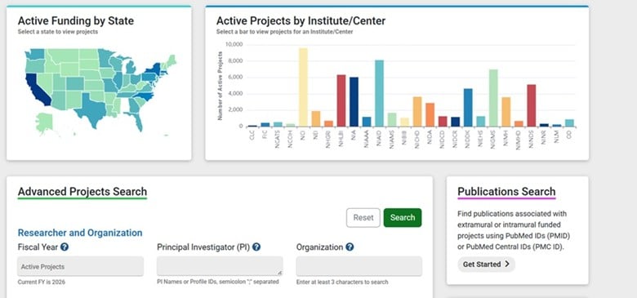Select the NIMH bar in the chart
This screenshot has width=637, height=298.
pyautogui.click(x=506, y=112)
